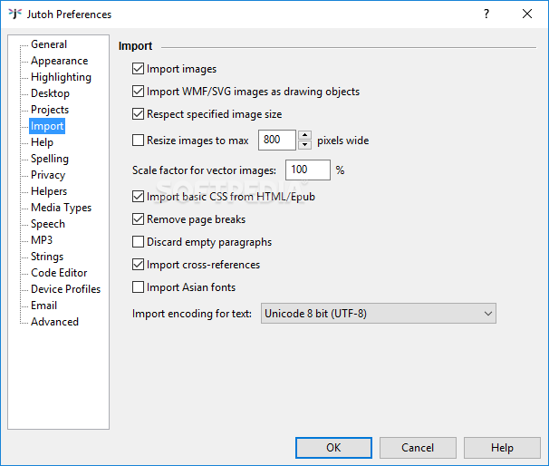Click the scale factor 100 percent field
Image resolution: width=549 pixels, height=466 pixels.
point(308,170)
